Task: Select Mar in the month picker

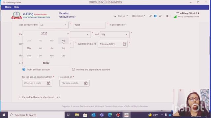Action: coord(52,41)
